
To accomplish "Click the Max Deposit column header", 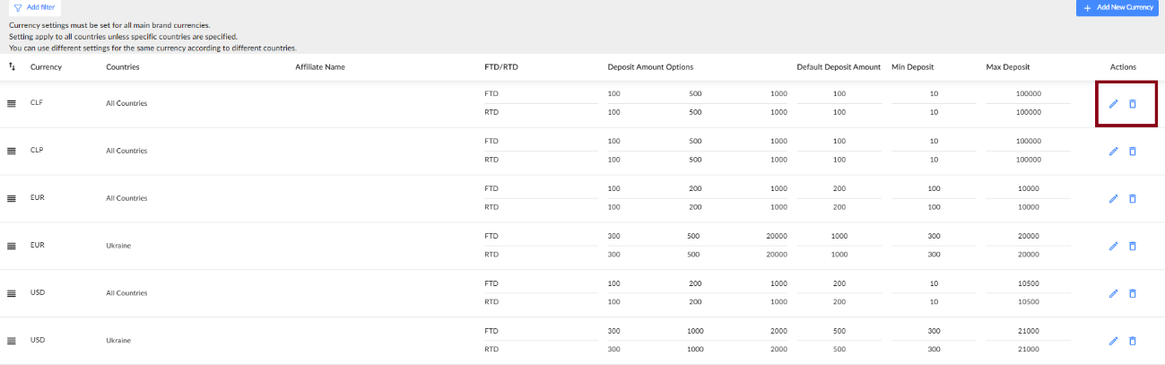I will tap(1007, 67).
